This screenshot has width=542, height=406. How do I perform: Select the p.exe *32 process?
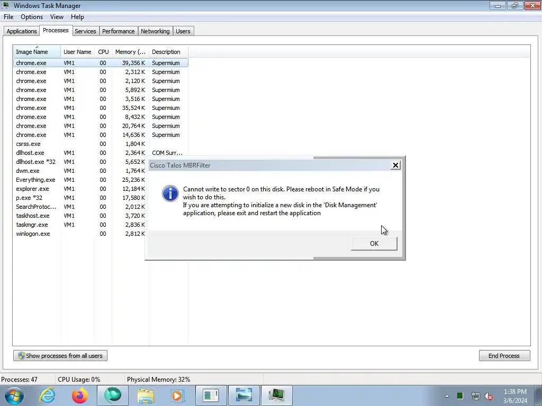[x=79, y=198]
